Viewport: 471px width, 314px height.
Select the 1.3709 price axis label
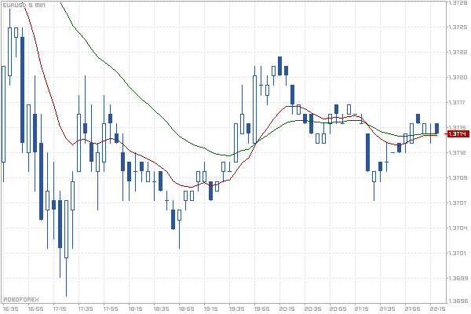(x=458, y=178)
